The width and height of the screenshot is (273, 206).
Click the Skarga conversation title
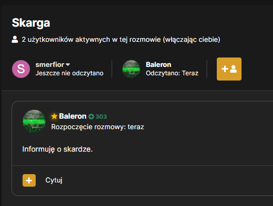tap(31, 23)
